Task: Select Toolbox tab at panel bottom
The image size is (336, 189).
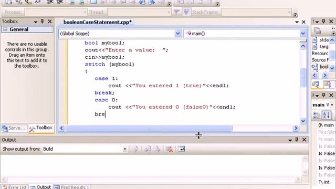Action: coord(41,128)
